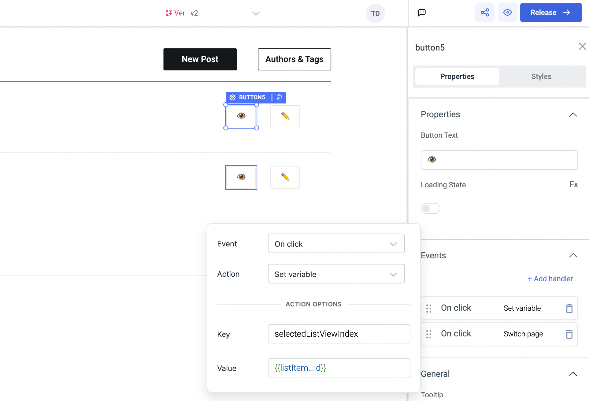The height and width of the screenshot is (401, 589).
Task: Open the version v2 dropdown
Action: tap(256, 13)
